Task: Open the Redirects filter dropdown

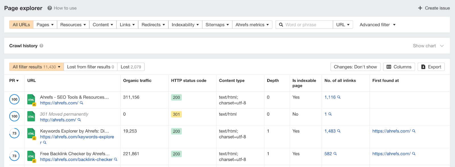Action: click(x=153, y=25)
